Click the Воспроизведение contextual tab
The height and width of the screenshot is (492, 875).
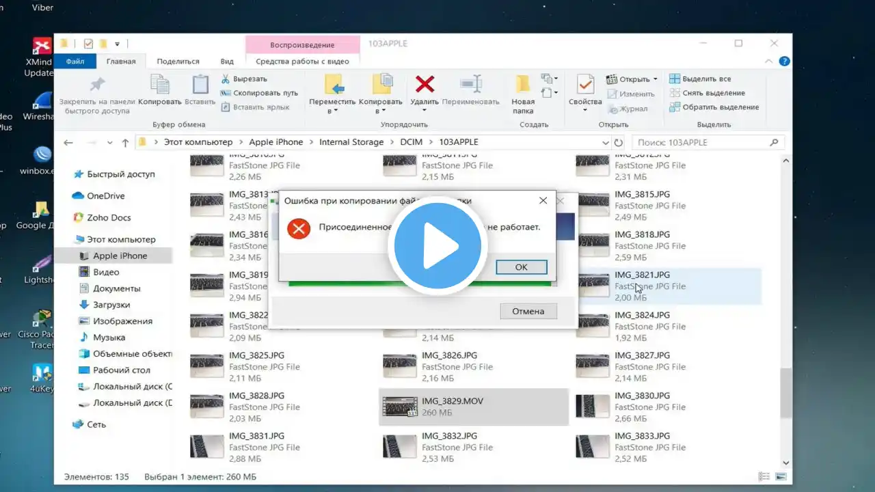click(302, 44)
